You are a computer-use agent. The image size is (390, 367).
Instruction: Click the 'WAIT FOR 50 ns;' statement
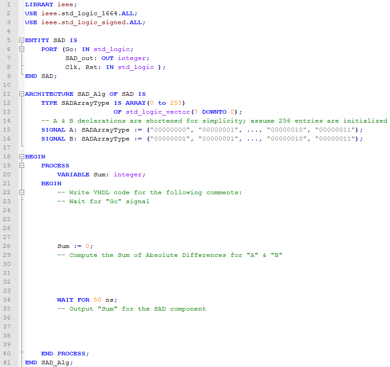[87, 300]
